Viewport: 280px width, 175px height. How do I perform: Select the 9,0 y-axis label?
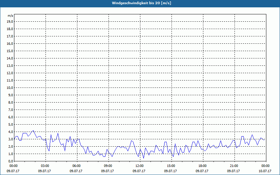10,95
